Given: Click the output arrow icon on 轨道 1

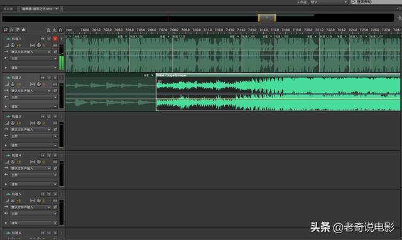Looking at the screenshot, I should click(x=6, y=58).
